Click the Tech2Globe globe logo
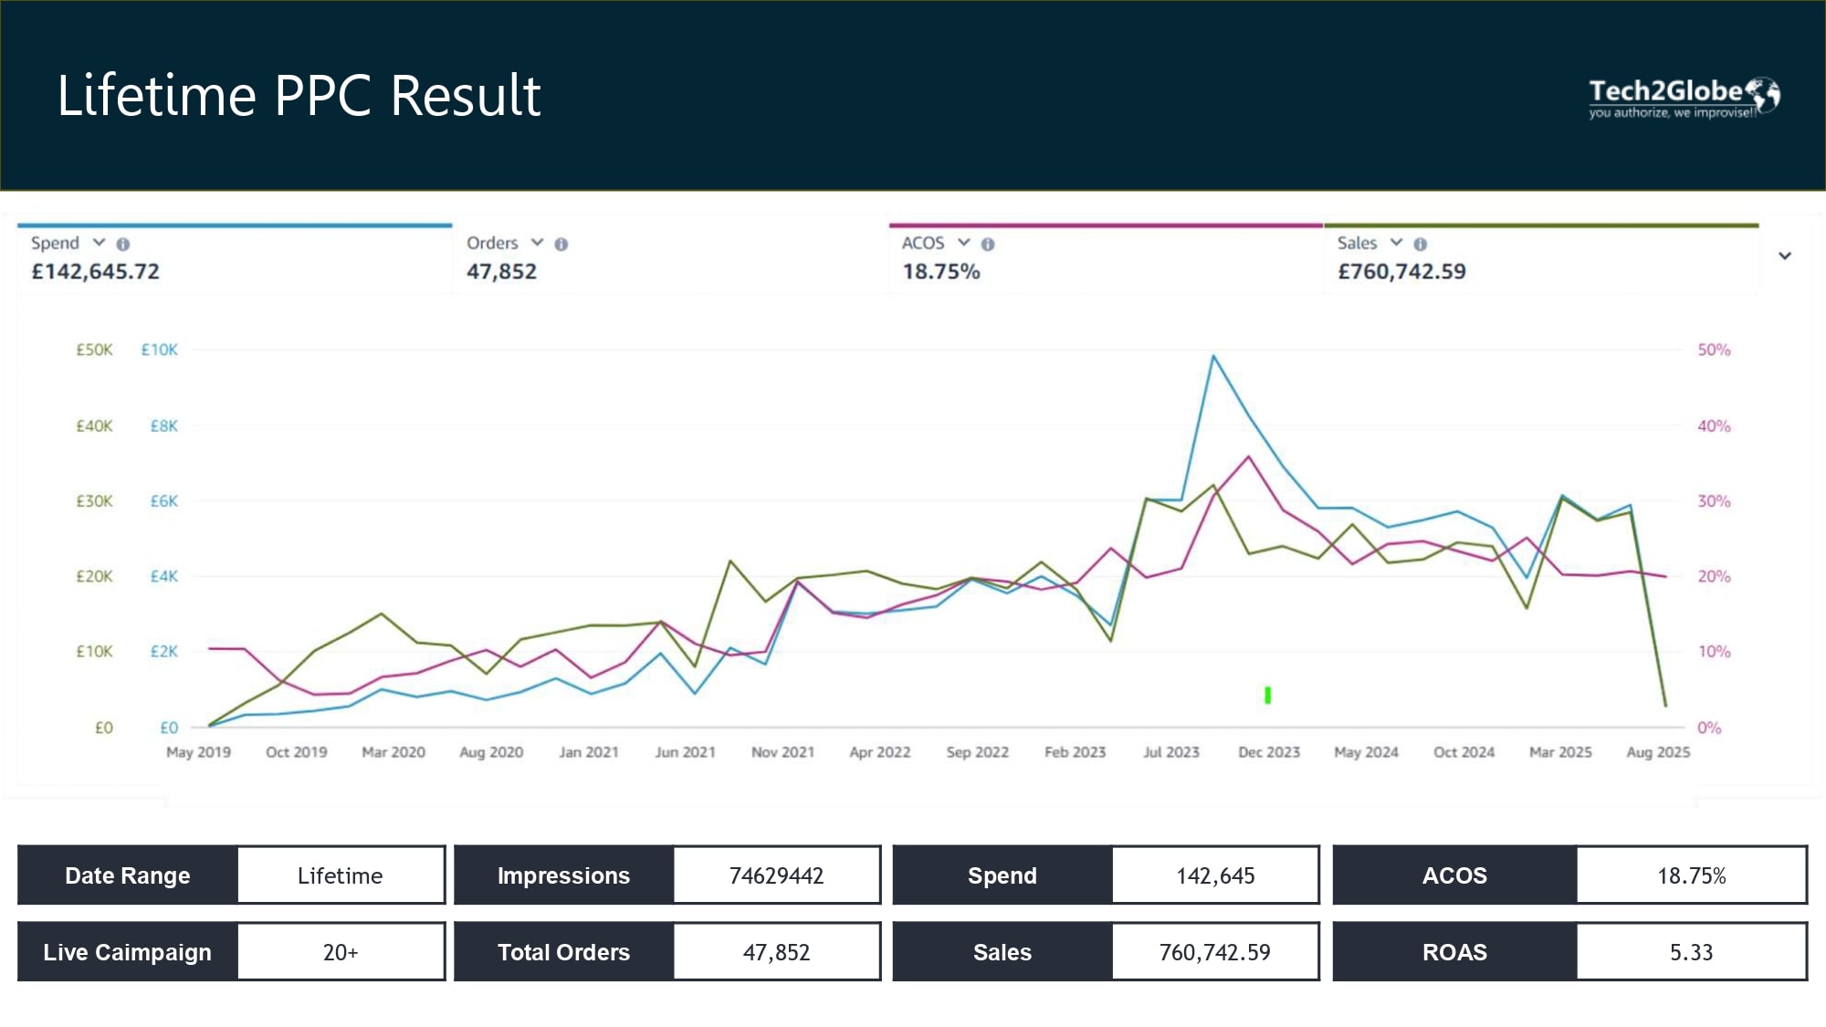1826x1027 pixels. pyautogui.click(x=1764, y=94)
